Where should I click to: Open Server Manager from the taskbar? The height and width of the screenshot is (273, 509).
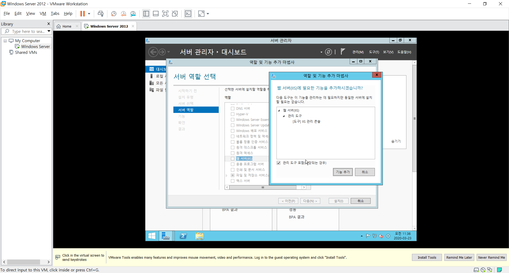coord(166,236)
